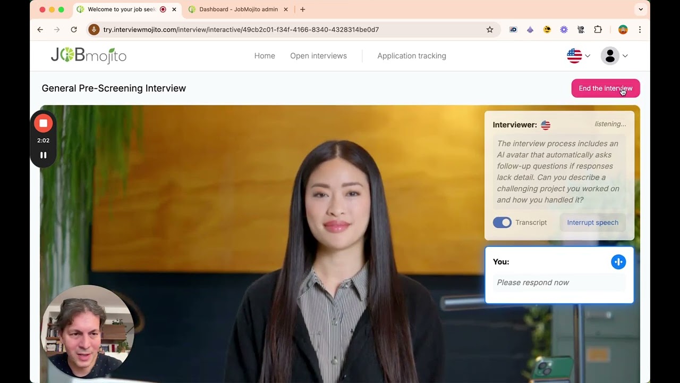Toggle the Transcript switch

click(502, 222)
